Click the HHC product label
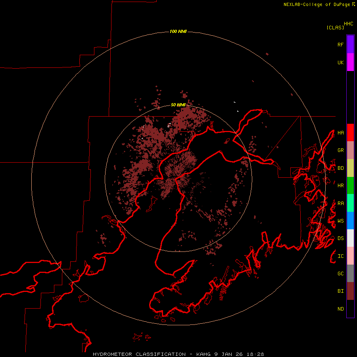This screenshot has height=357, width=357. (x=349, y=24)
